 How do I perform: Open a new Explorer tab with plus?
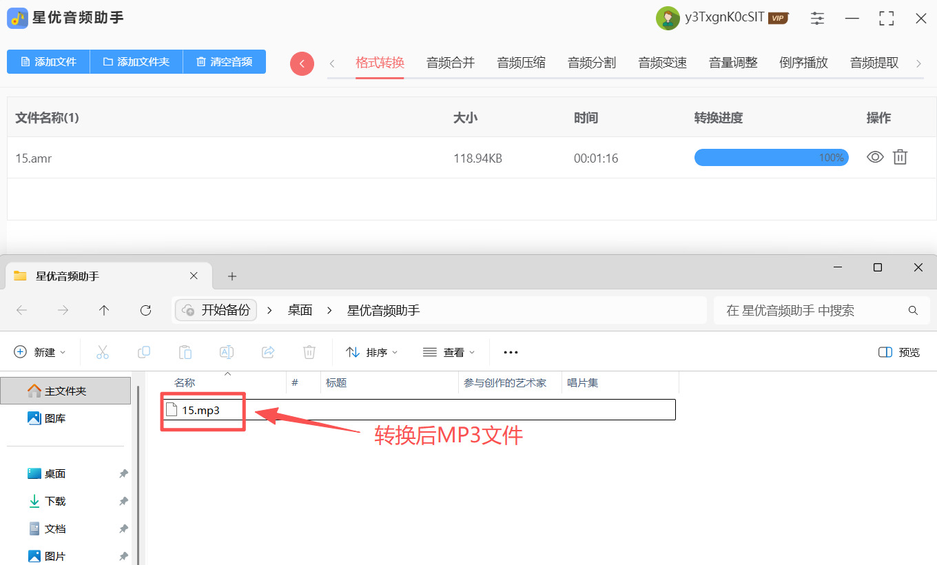tap(232, 276)
